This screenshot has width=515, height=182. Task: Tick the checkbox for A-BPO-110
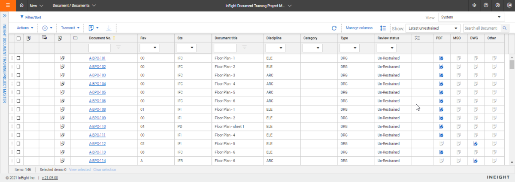tap(18, 127)
